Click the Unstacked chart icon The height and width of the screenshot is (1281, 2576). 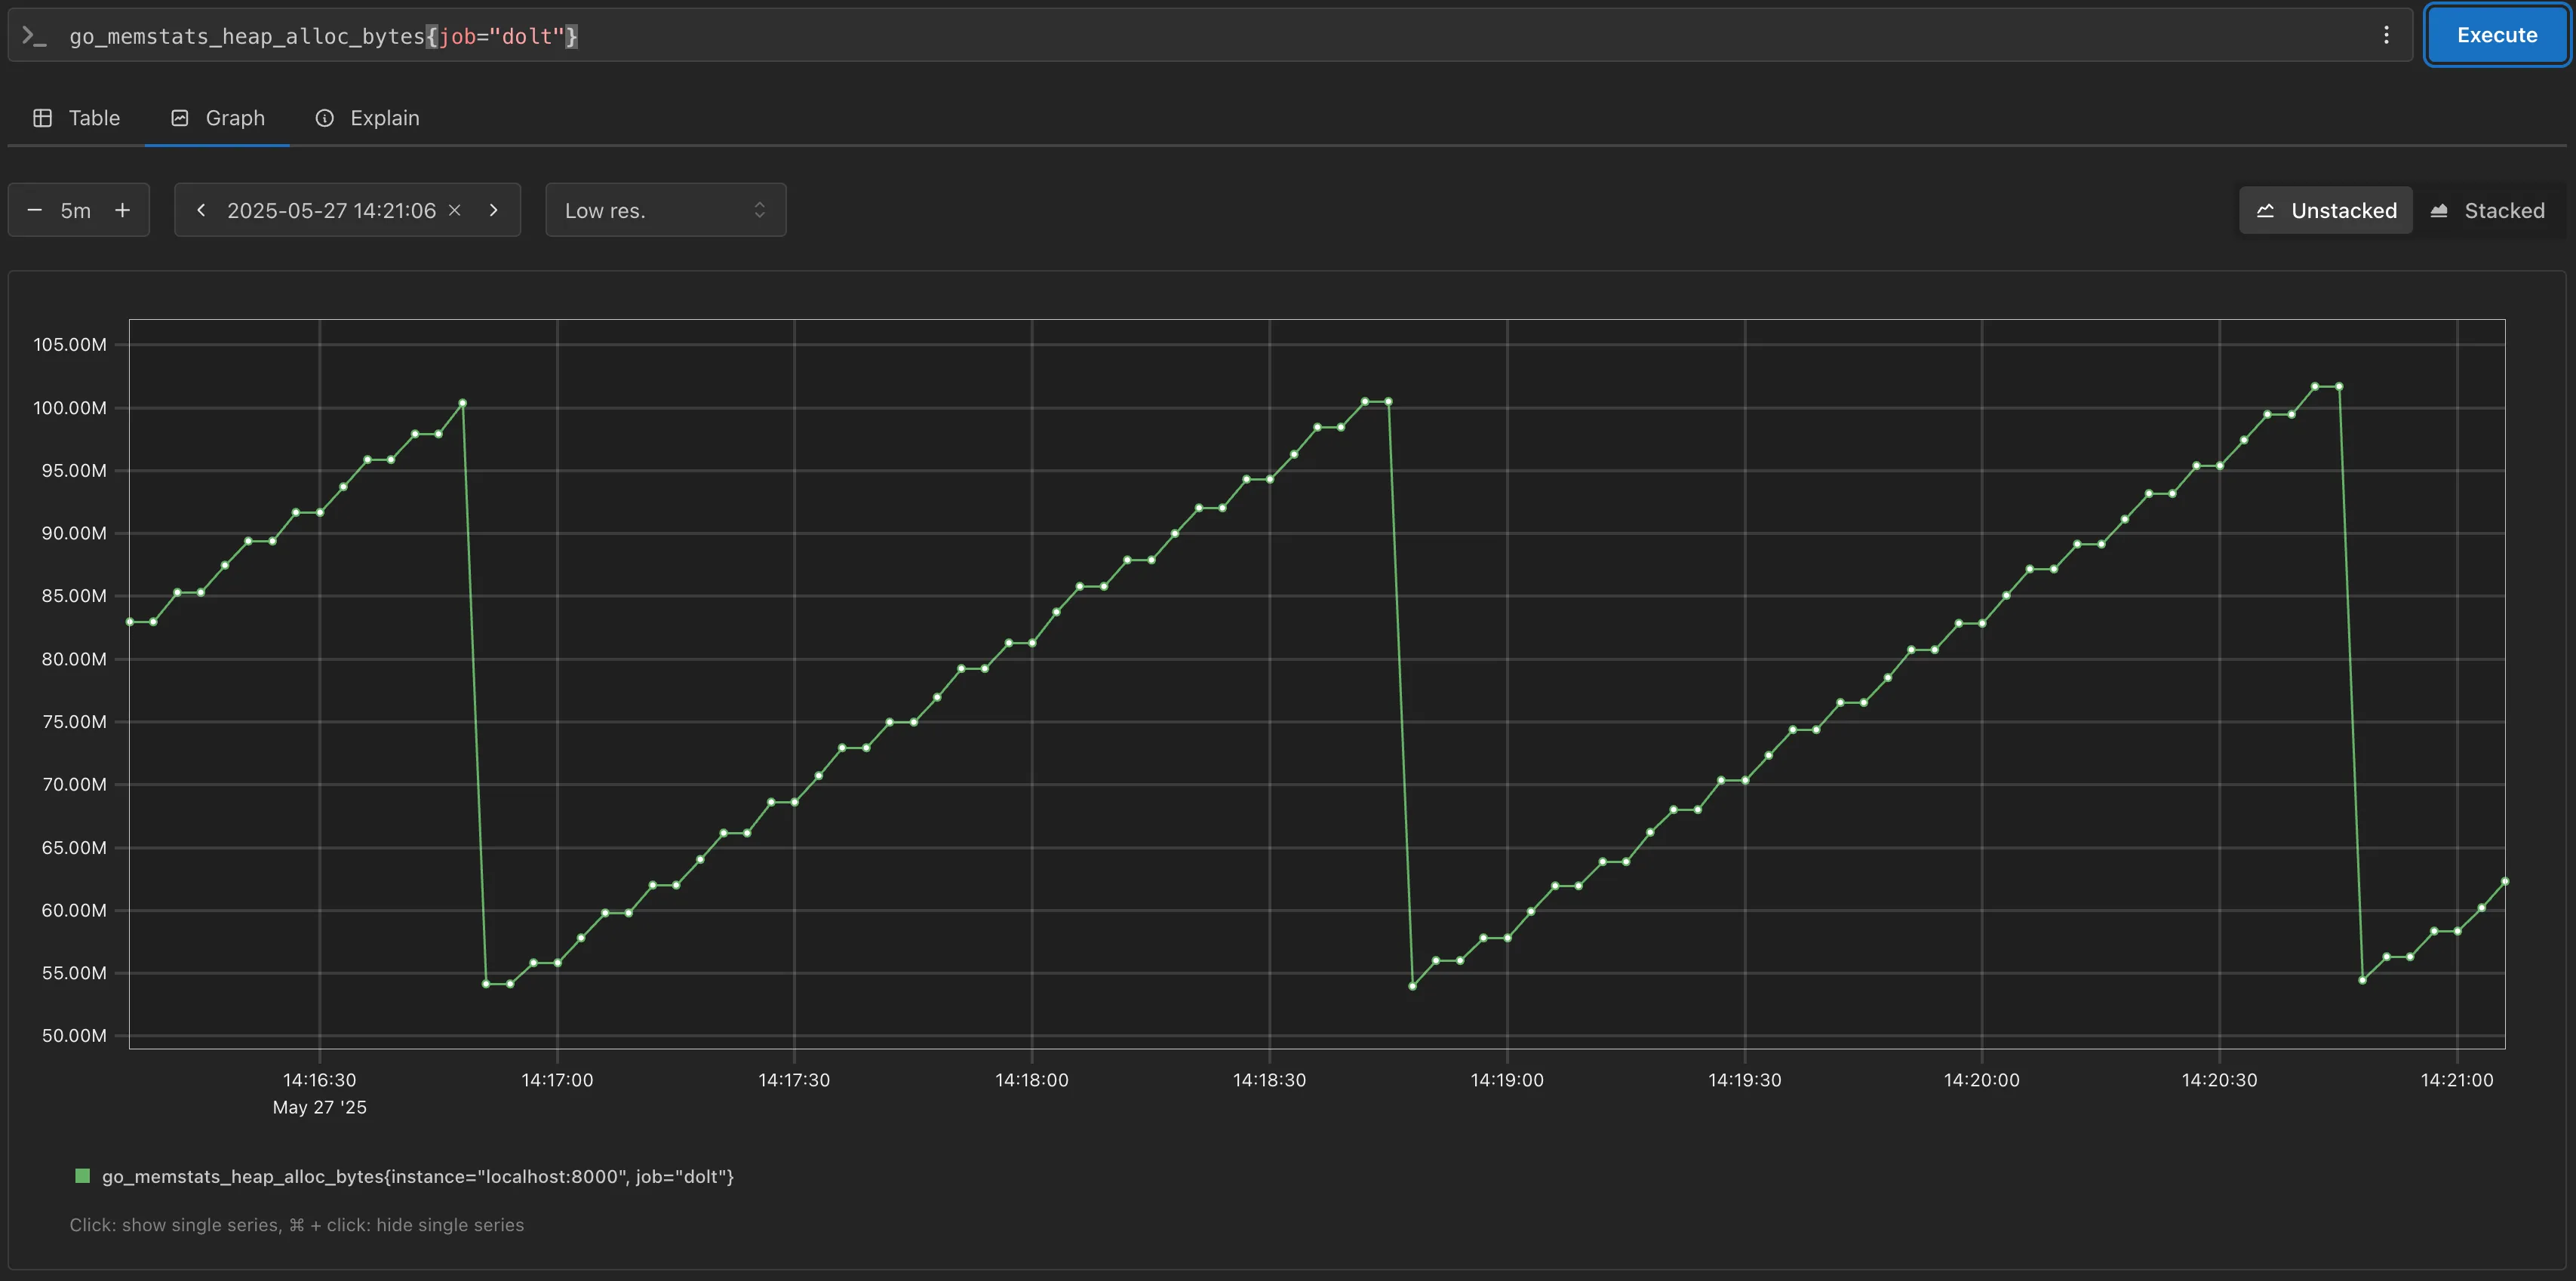(2267, 210)
